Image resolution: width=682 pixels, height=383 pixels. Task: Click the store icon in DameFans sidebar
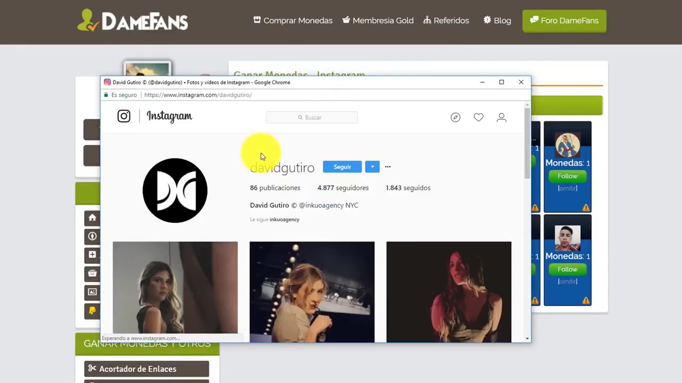pos(92,273)
